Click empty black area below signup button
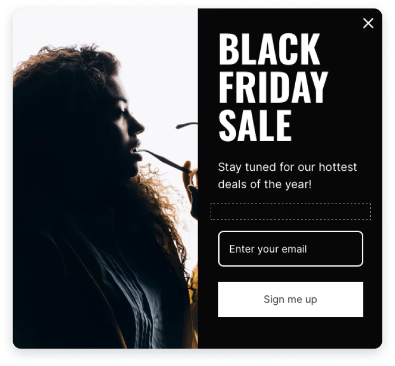This screenshot has width=395, height=366. (290, 333)
